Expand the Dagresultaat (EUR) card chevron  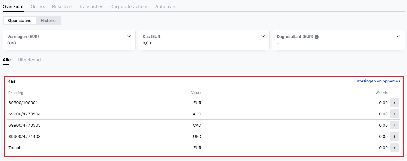398,37
